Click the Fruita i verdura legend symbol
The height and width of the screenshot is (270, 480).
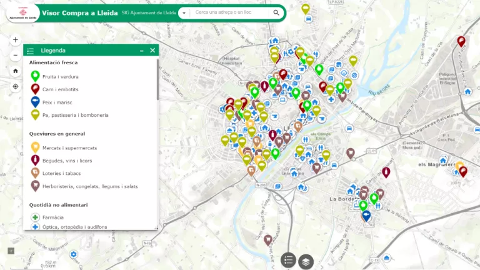(35, 76)
